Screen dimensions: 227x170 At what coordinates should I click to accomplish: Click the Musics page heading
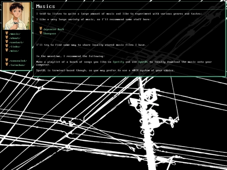coord(45,6)
